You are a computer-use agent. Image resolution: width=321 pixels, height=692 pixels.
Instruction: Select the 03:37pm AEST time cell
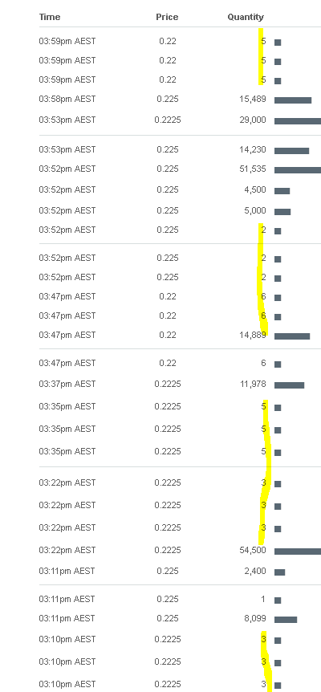click(x=67, y=385)
